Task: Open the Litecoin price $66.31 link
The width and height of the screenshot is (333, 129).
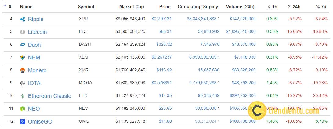Action: point(165,32)
